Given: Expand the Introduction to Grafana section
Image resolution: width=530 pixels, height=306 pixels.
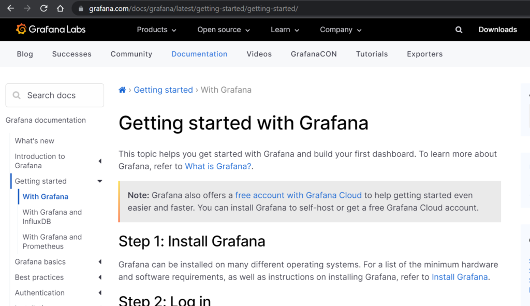Looking at the screenshot, I should pyautogui.click(x=100, y=162).
